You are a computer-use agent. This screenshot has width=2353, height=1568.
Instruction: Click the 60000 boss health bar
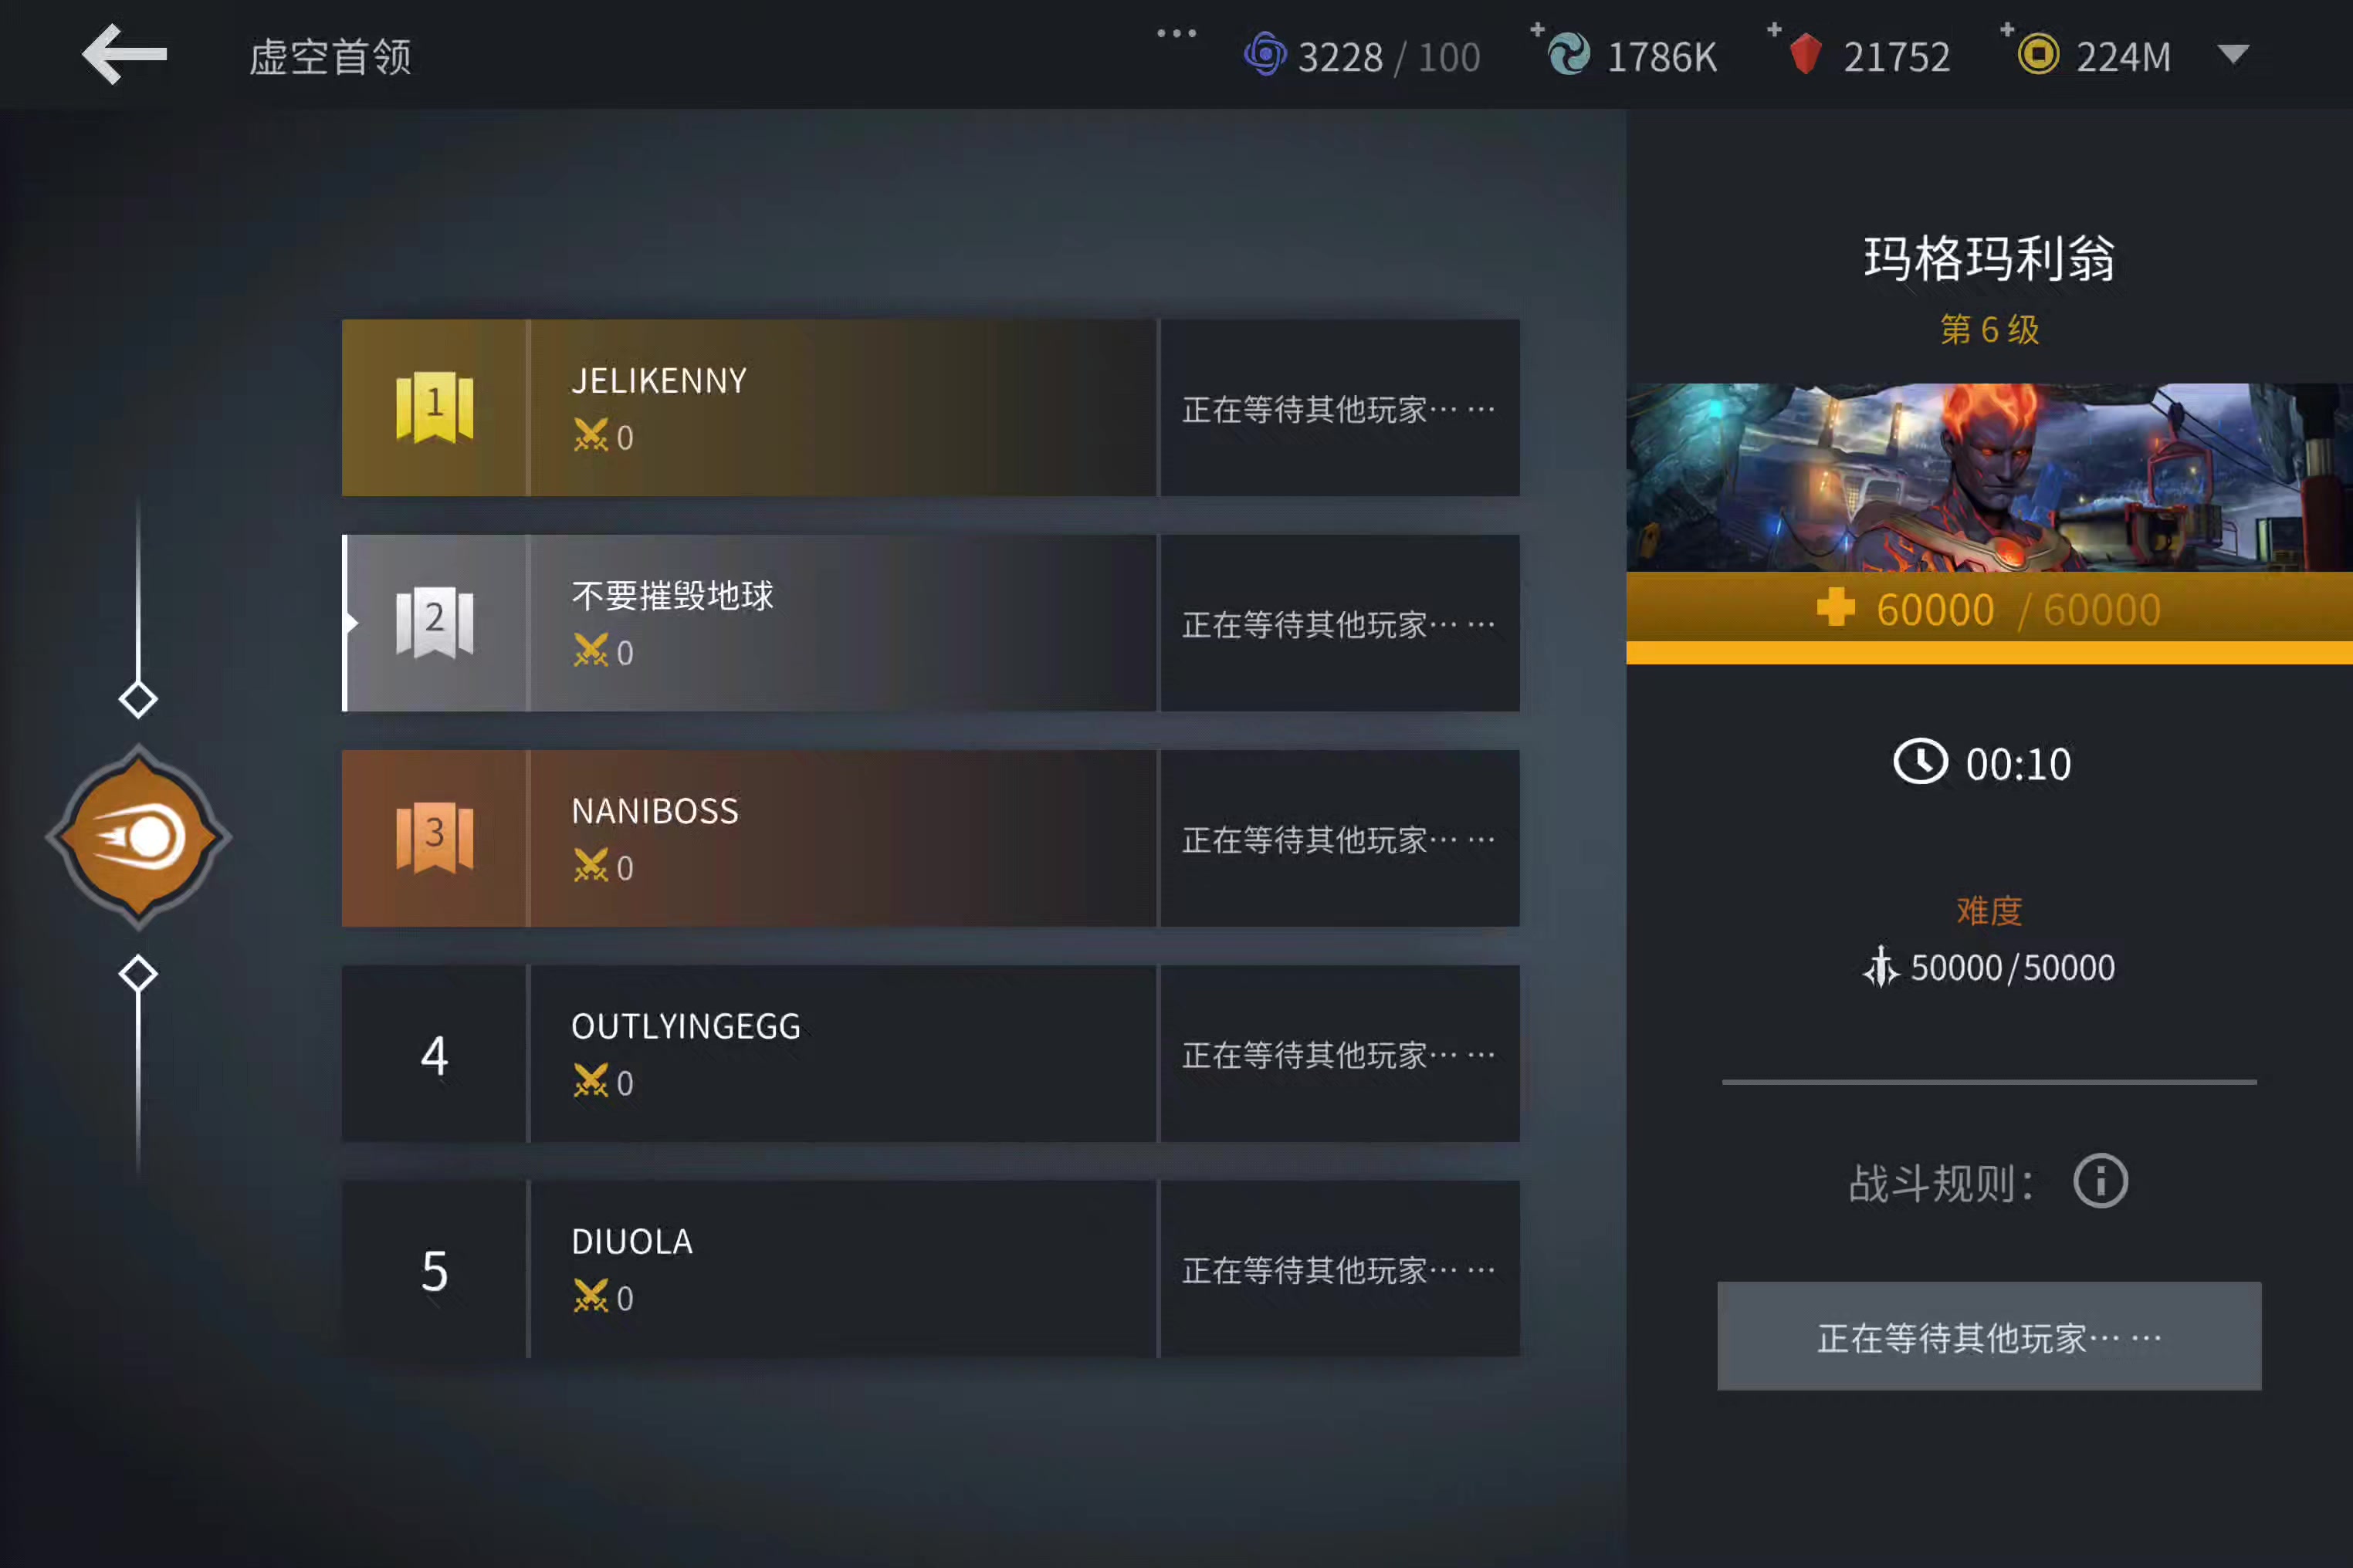click(1989, 617)
